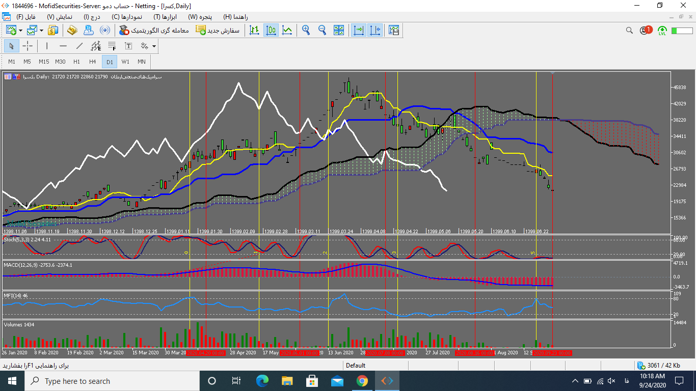Select M1 timeframe

tap(12, 62)
